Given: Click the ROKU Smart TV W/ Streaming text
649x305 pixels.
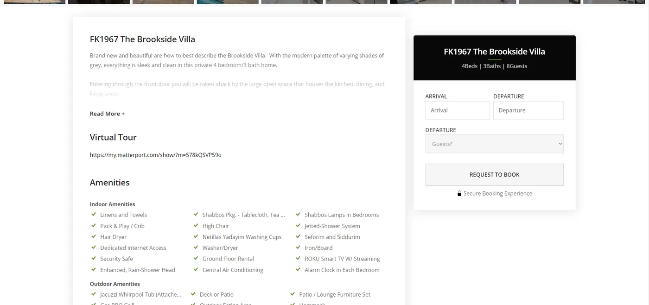Looking at the screenshot, I should click(x=342, y=259).
